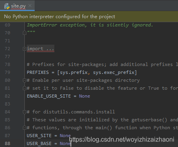
Task: Toggle fold marker at line 84 comment
Action: pos(24,112)
